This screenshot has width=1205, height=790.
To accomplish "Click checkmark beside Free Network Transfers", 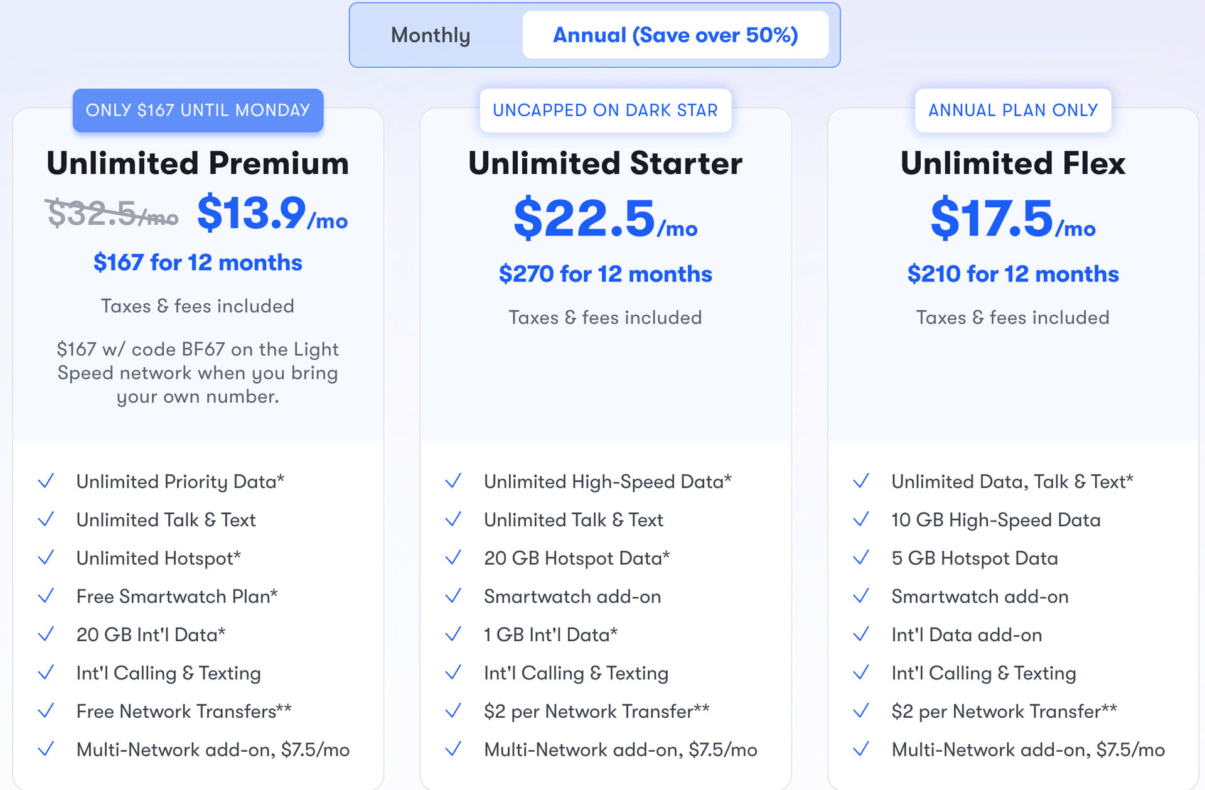I will tap(46, 712).
